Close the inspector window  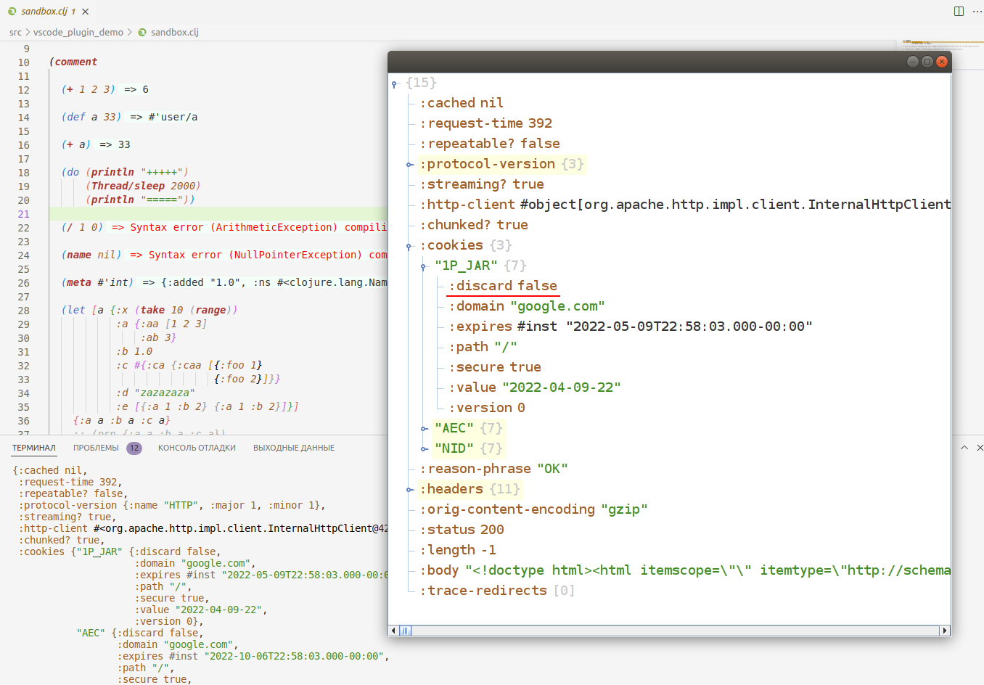point(942,62)
